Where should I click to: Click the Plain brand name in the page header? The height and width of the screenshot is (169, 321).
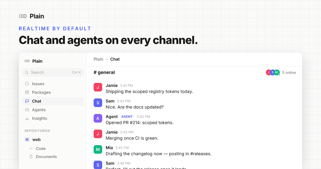pyautogui.click(x=37, y=16)
